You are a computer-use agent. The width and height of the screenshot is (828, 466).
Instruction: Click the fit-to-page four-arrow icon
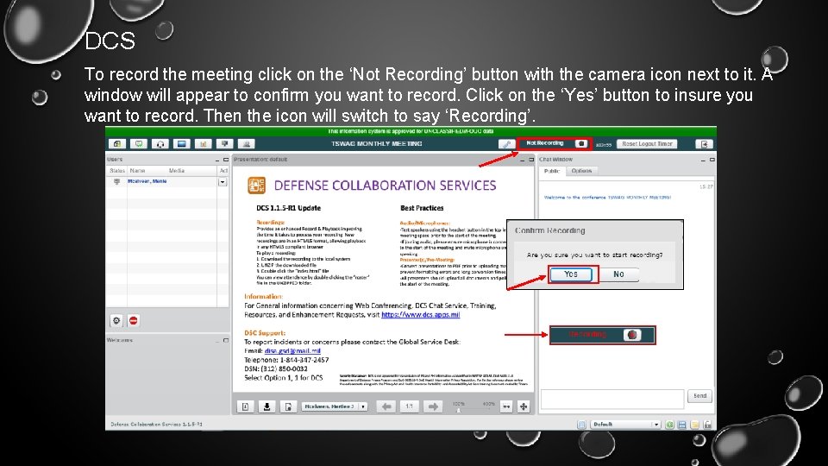pos(524,406)
